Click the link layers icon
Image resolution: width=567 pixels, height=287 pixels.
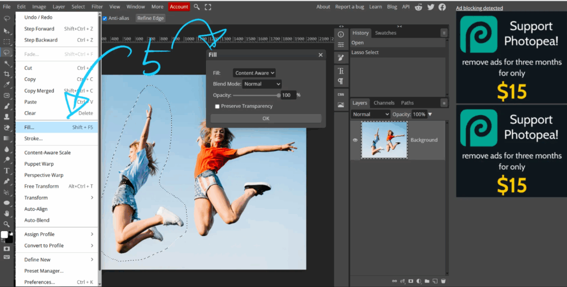pyautogui.click(x=394, y=281)
